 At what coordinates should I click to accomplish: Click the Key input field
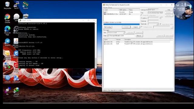[156, 13]
